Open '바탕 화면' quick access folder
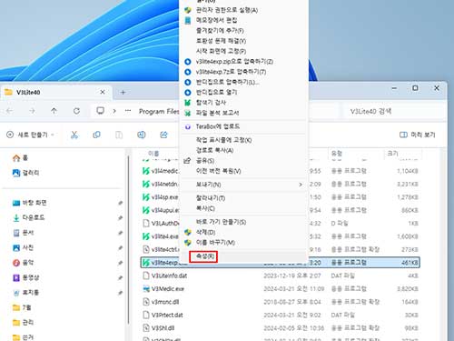 click(30, 203)
